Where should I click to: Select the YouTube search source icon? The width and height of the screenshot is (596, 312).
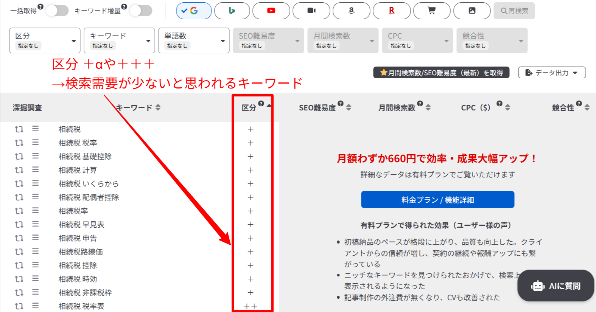click(x=271, y=11)
